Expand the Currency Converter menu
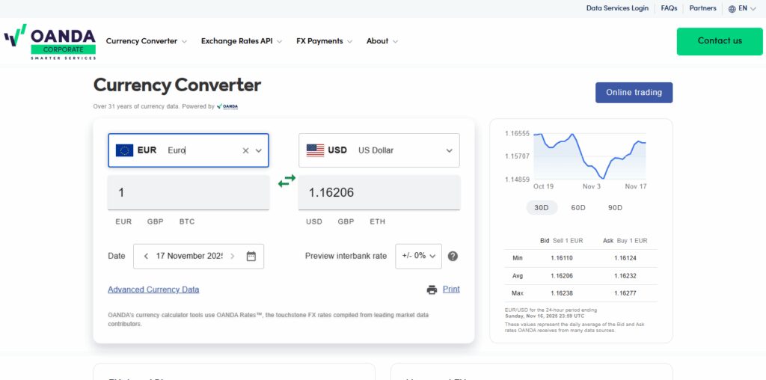766x380 pixels. point(146,41)
